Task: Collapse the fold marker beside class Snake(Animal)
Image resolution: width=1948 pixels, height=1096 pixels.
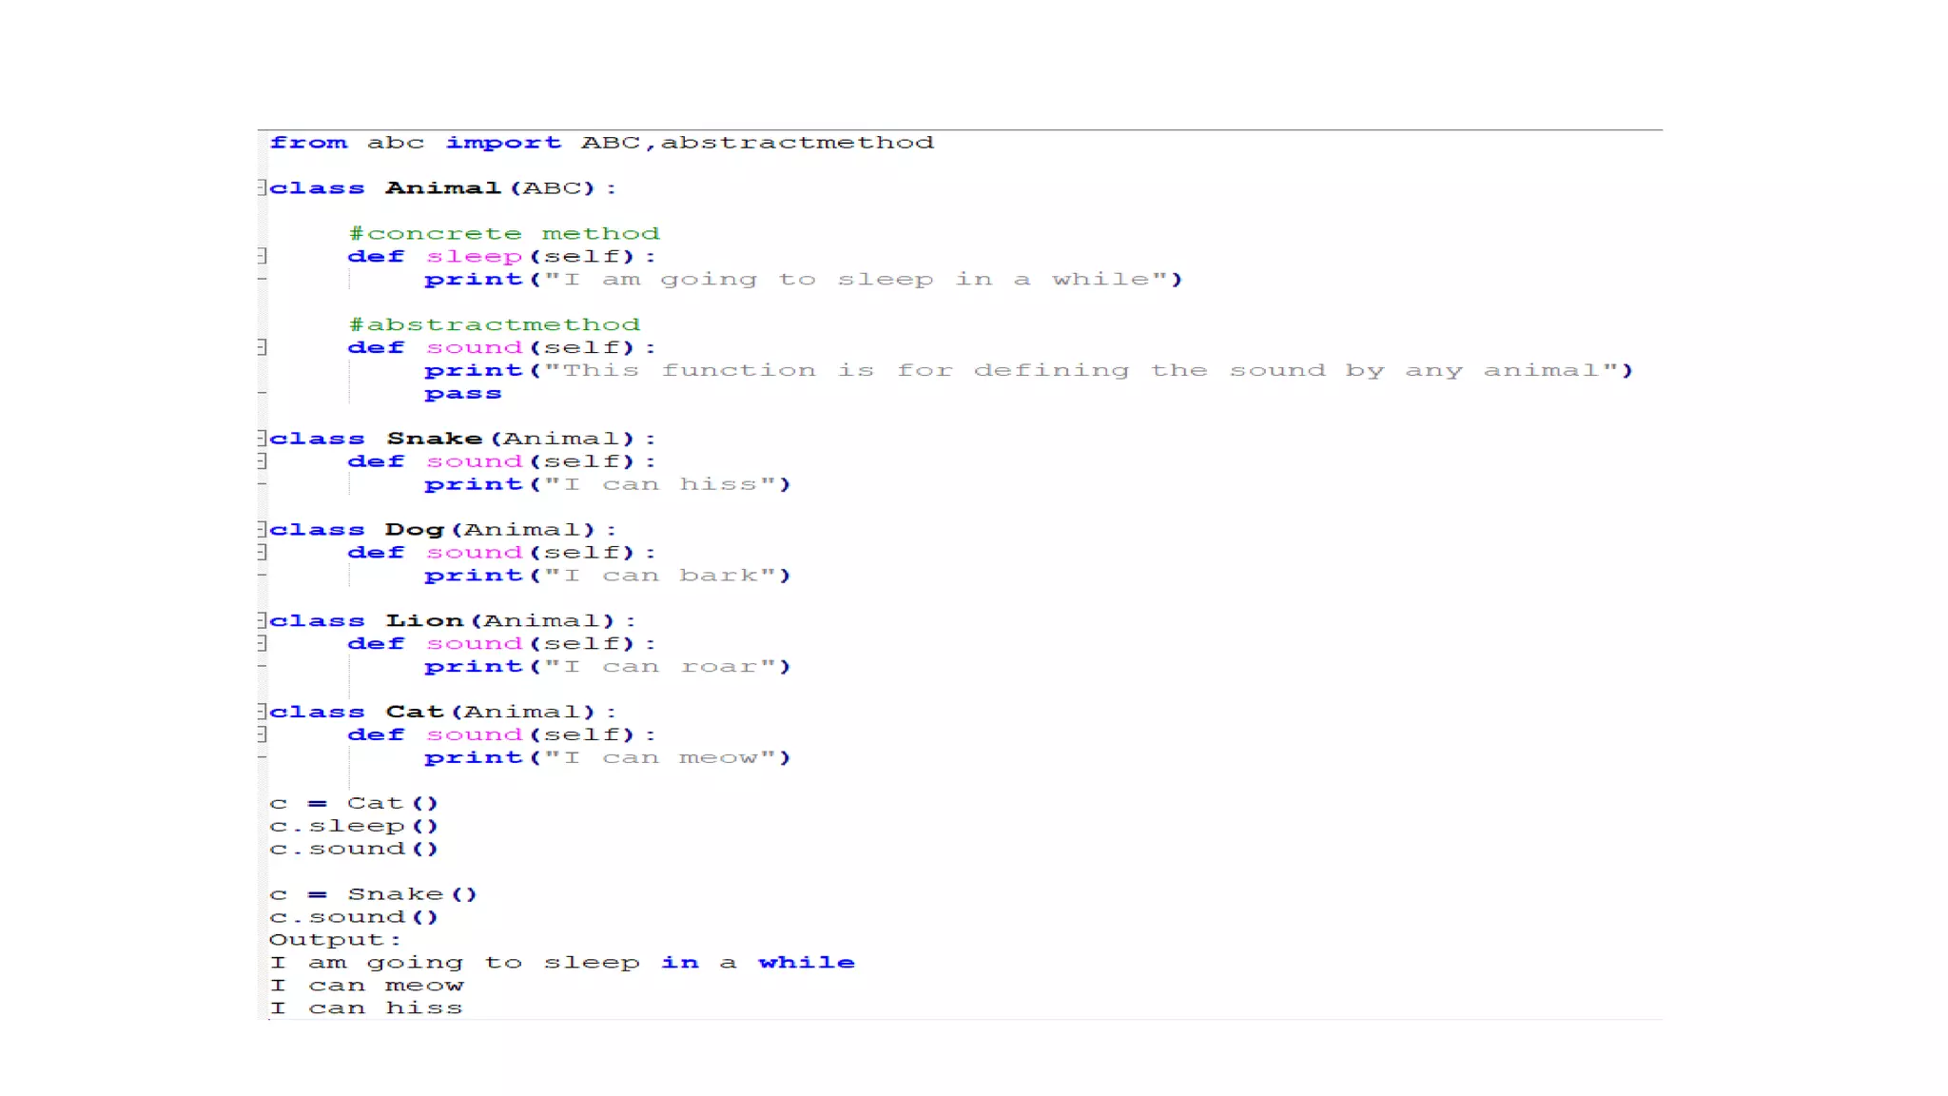Action: tap(262, 438)
